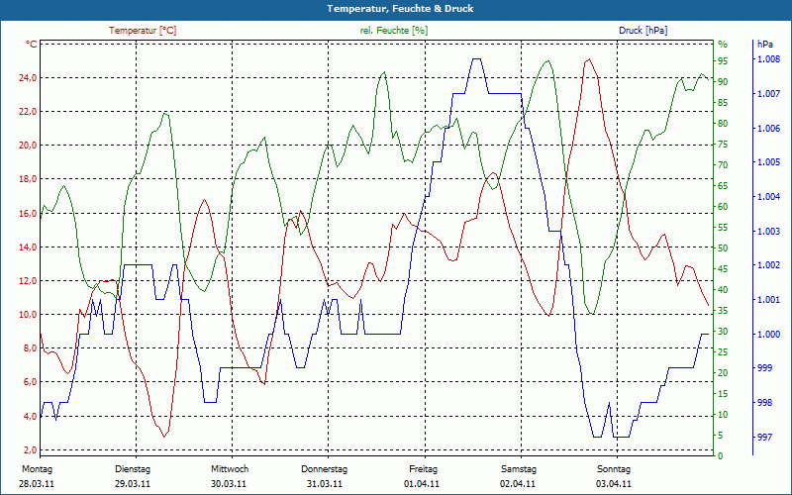Viewport: 792px width, 495px height.
Task: Click the hPa unit label on axis
Action: [764, 45]
